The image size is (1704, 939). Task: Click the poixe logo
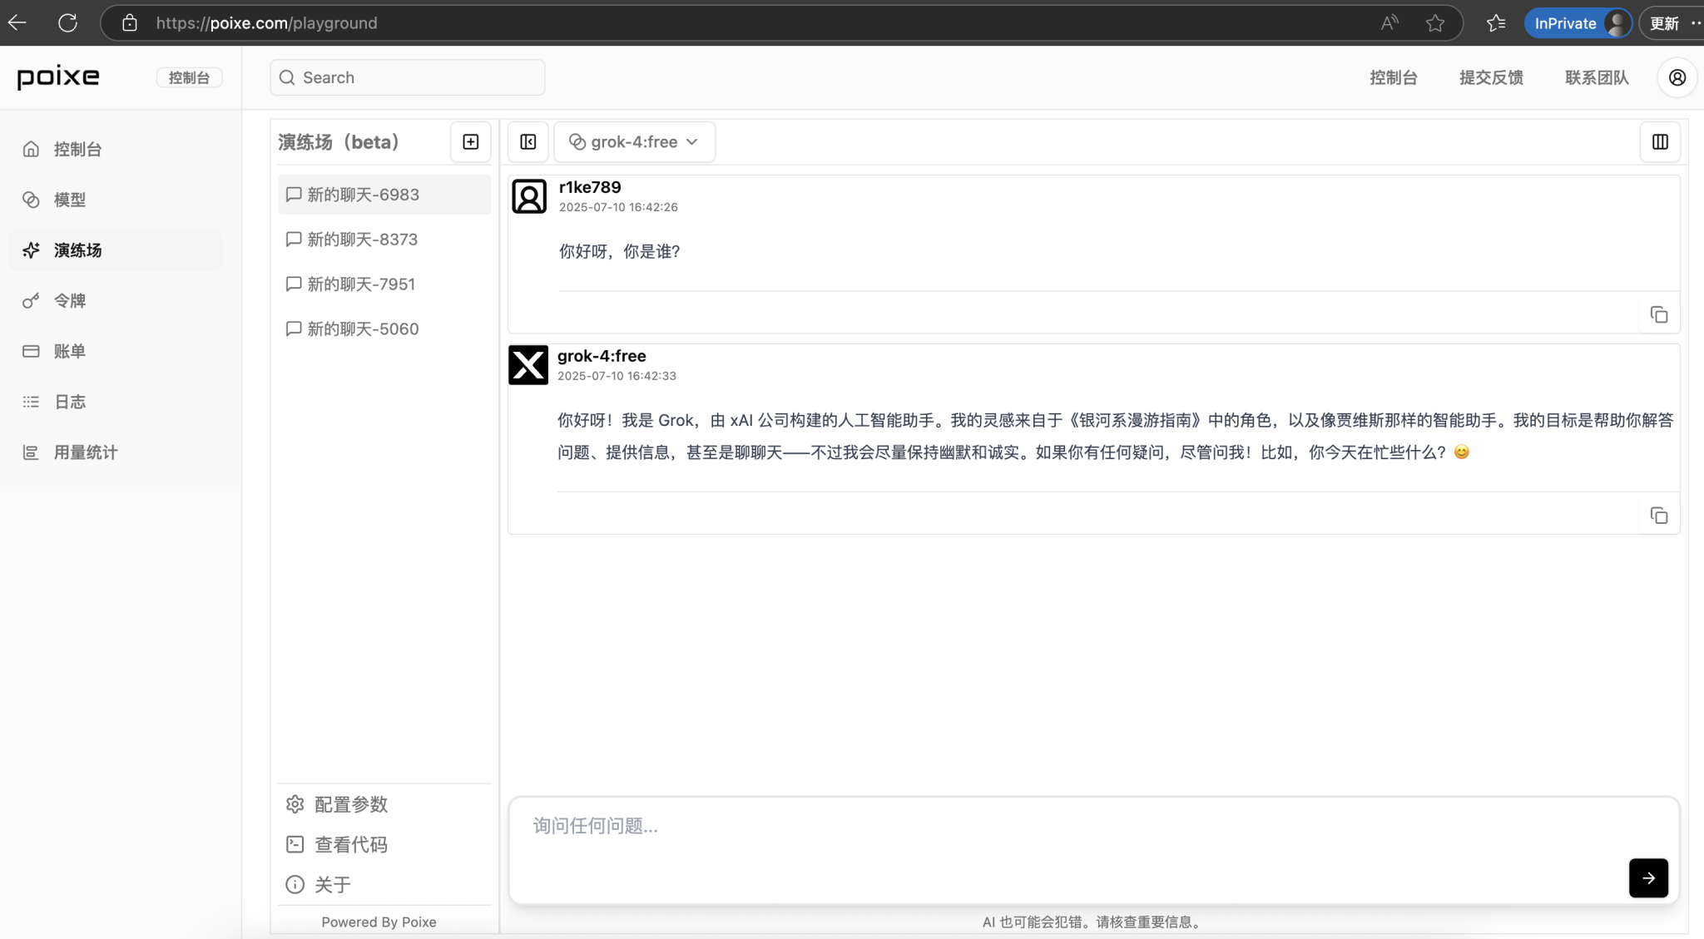pyautogui.click(x=58, y=77)
